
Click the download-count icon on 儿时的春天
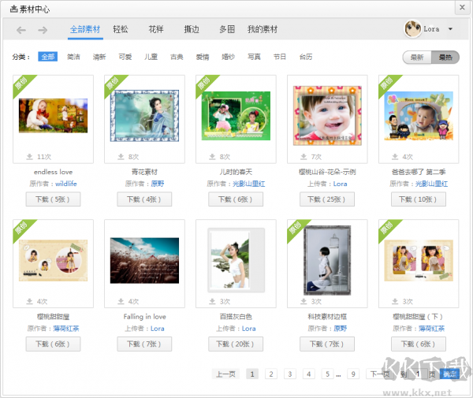pos(212,157)
